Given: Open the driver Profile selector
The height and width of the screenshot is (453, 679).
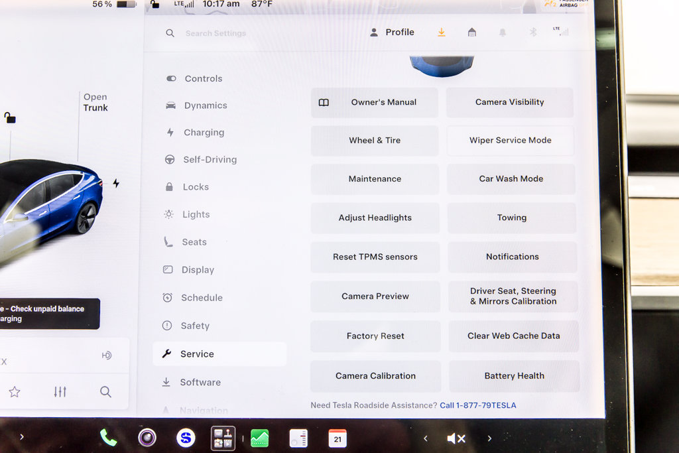Looking at the screenshot, I should pos(392,32).
